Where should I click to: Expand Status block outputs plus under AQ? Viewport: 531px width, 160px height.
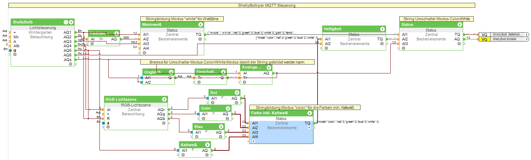[459, 44]
